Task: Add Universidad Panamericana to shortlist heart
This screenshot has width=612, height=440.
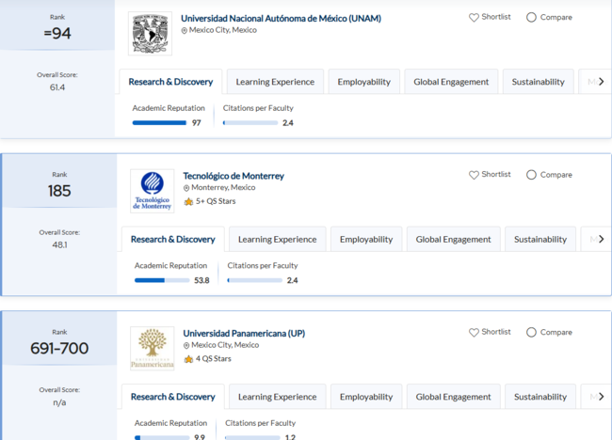Action: click(474, 332)
